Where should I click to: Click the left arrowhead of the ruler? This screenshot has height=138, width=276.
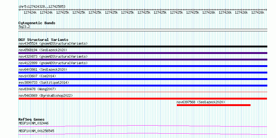click(19, 10)
